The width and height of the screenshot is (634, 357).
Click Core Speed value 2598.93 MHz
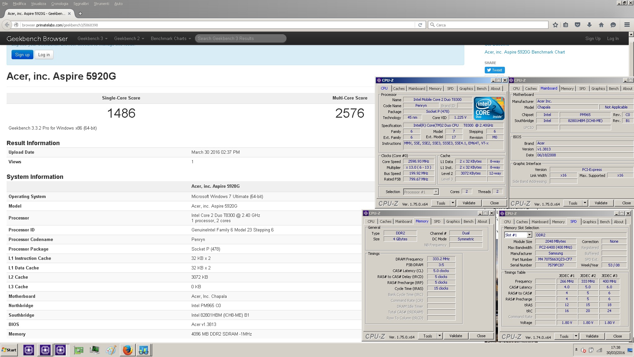click(418, 162)
